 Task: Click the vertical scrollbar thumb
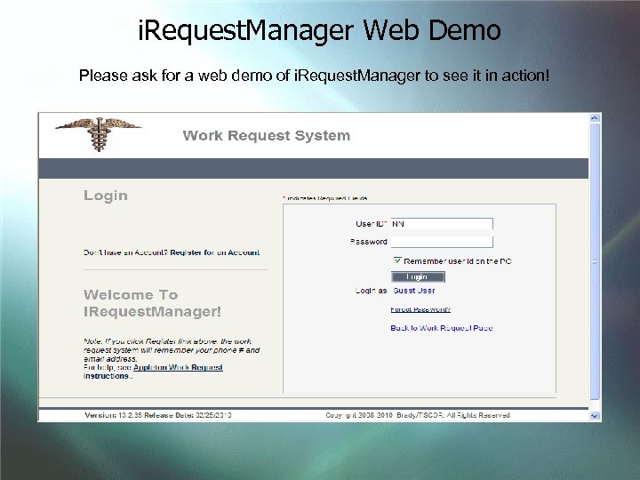point(595,261)
